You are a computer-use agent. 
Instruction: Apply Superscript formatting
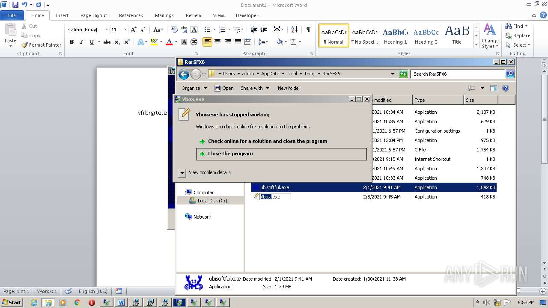click(127, 42)
